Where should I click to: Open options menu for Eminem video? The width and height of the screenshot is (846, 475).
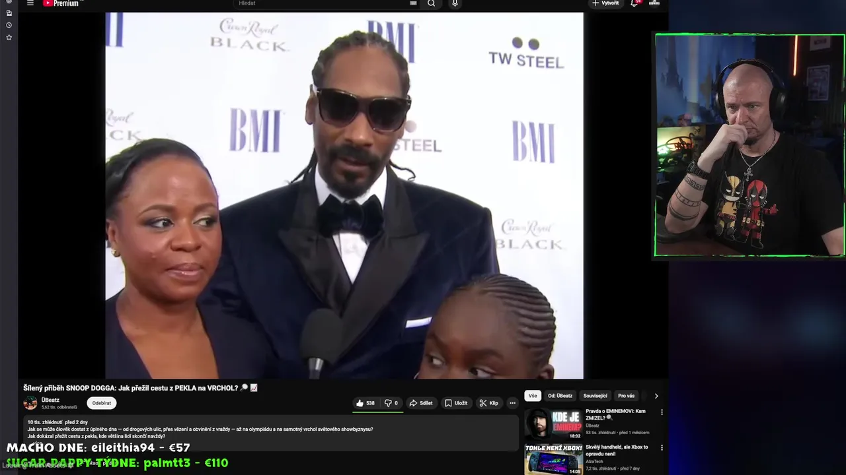click(662, 412)
